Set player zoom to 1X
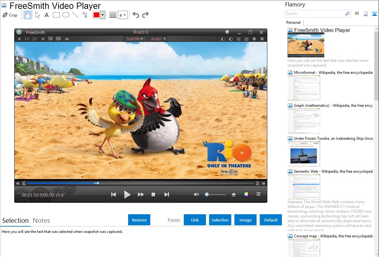The width and height of the screenshot is (379, 257). (x=27, y=39)
